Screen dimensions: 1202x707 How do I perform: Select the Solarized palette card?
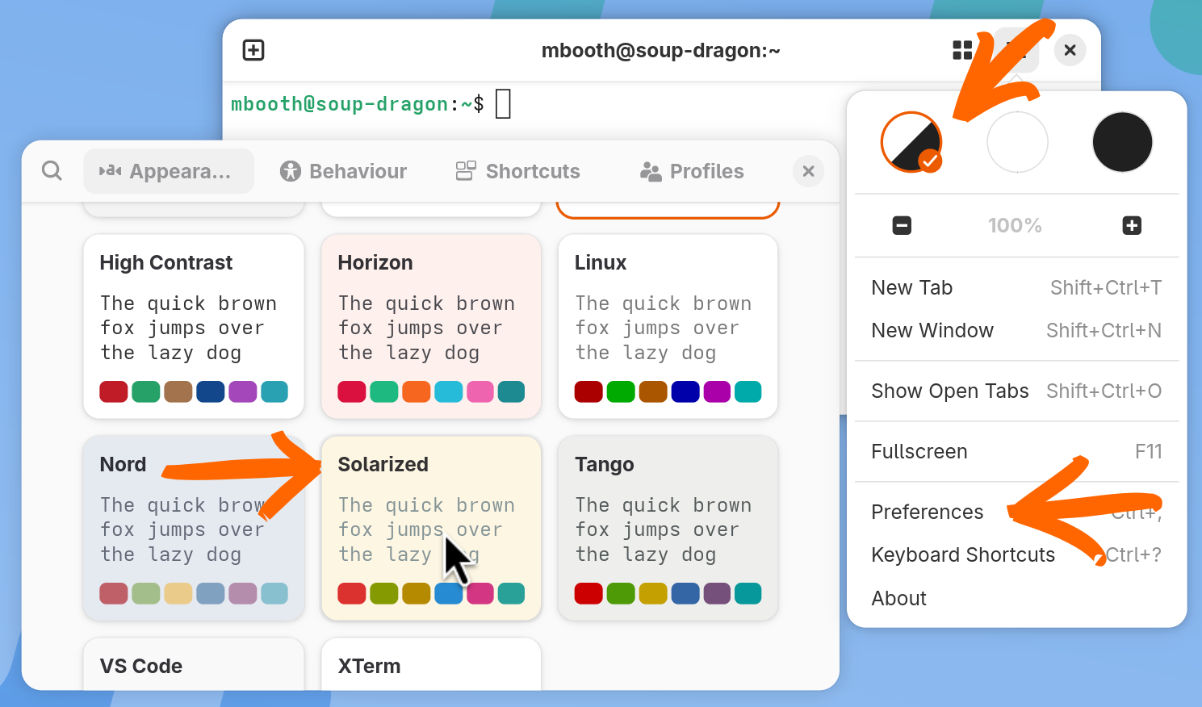(431, 528)
